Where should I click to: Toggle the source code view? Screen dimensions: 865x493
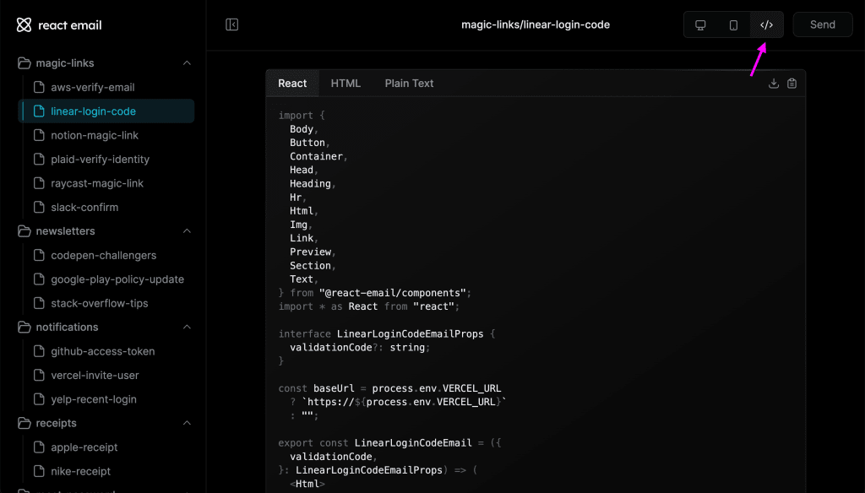click(x=766, y=24)
